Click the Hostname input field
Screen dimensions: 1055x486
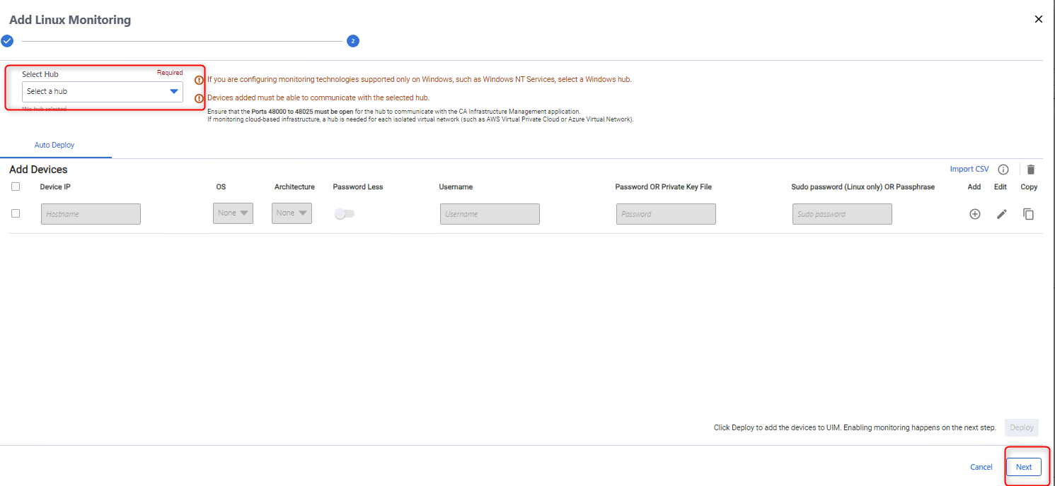click(x=91, y=214)
